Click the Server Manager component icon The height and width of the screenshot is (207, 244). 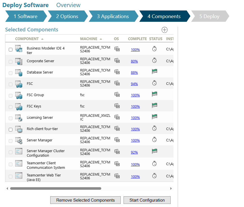(19, 141)
